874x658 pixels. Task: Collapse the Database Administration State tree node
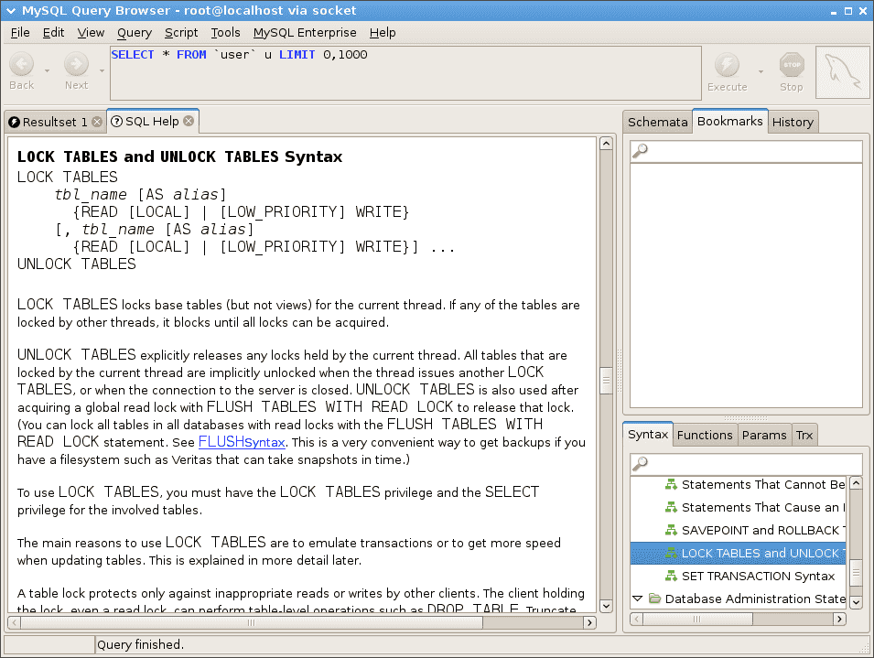click(x=638, y=599)
